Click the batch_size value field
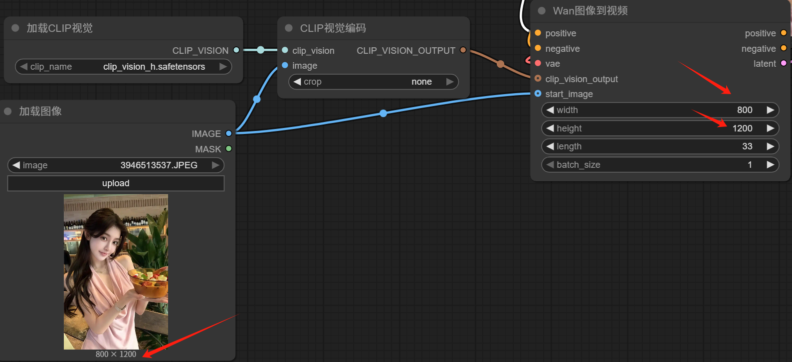 coord(660,165)
